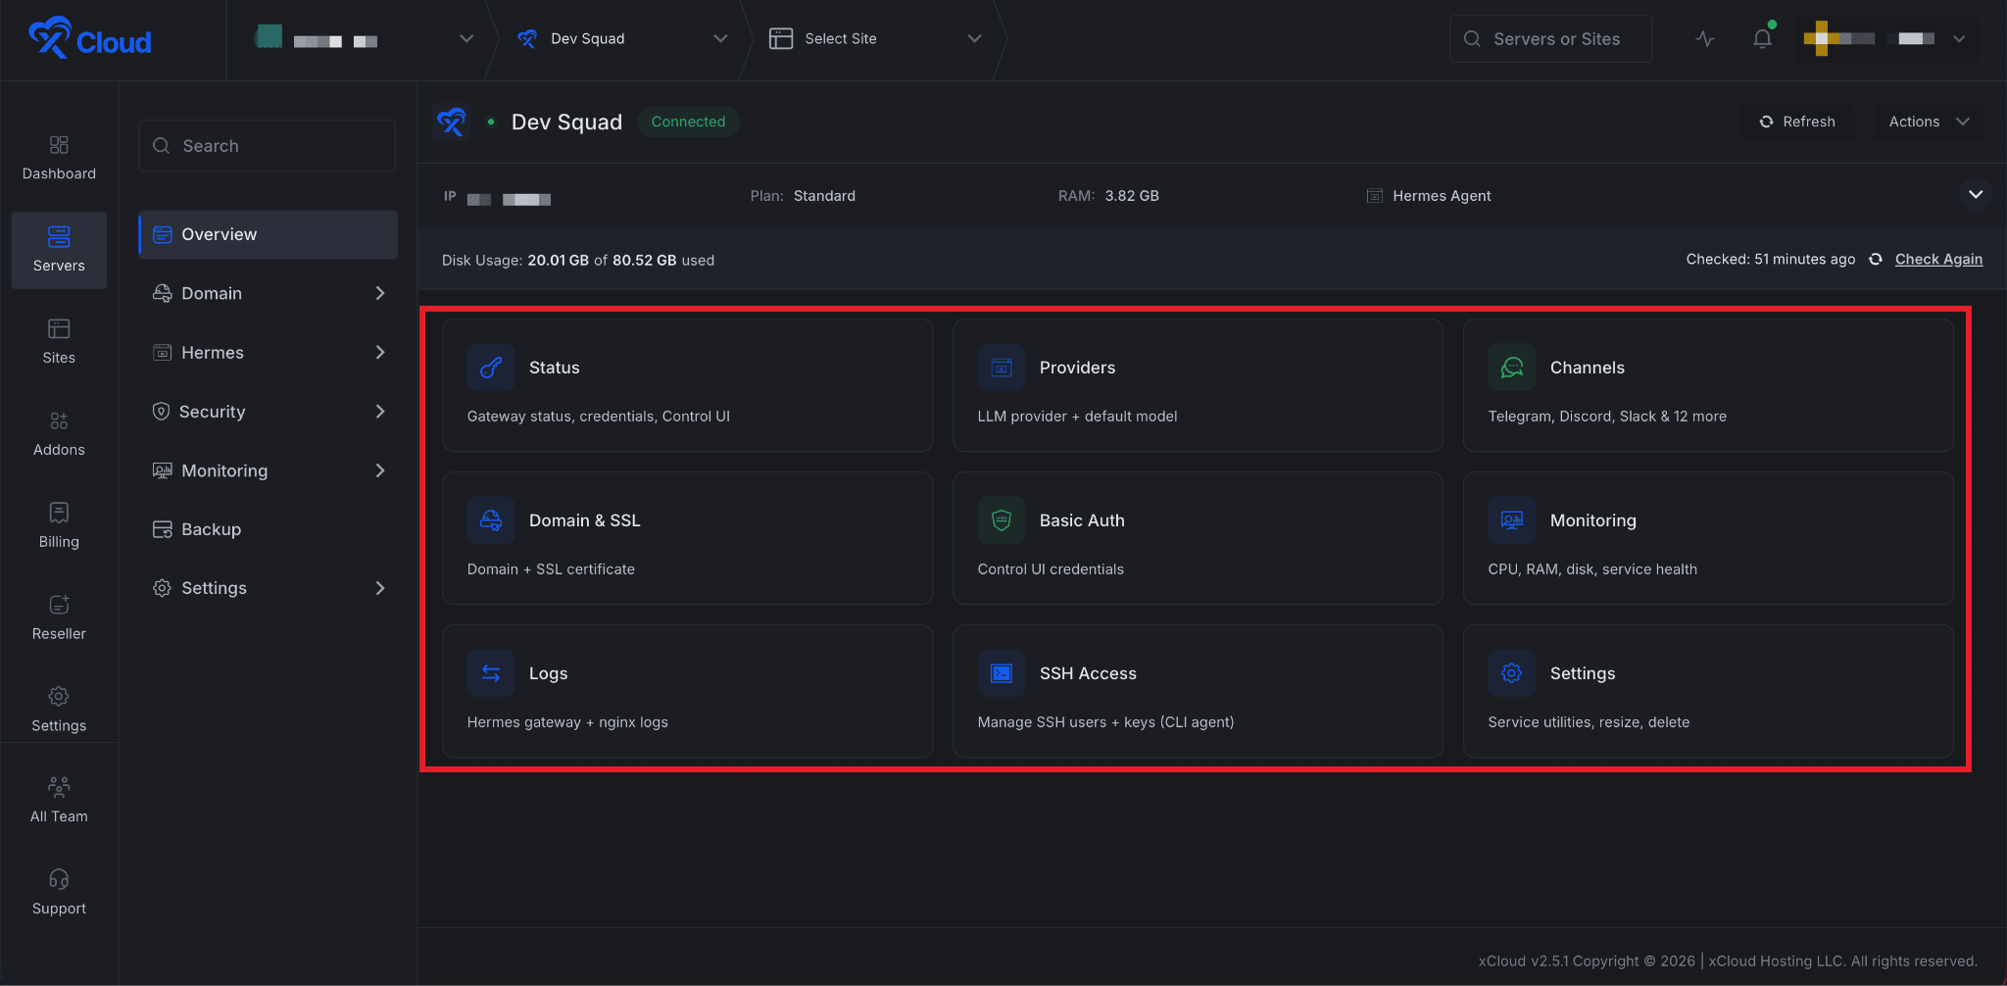Image resolution: width=2007 pixels, height=986 pixels.
Task: Click the Addons sidebar icon
Action: (59, 431)
